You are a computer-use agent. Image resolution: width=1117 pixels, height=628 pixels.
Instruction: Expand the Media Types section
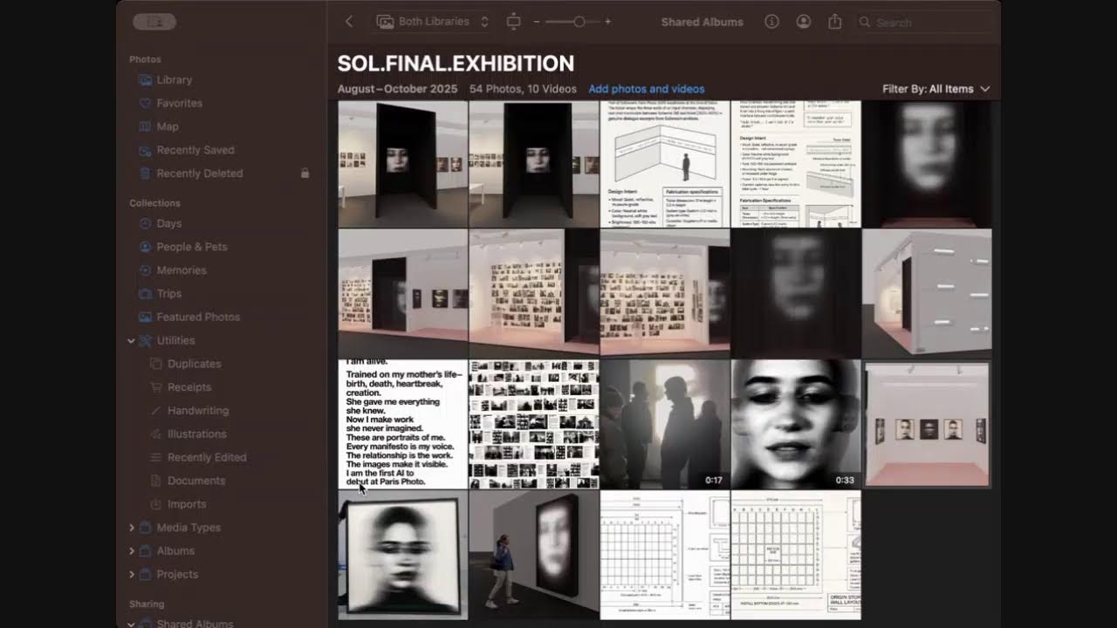(131, 528)
